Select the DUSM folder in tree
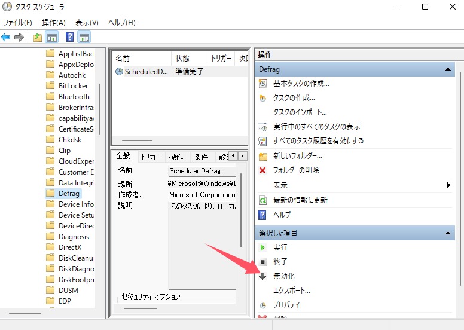The width and height of the screenshot is (464, 330). coord(68,291)
